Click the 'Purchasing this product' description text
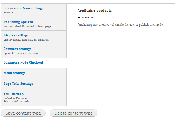Viewport: 175px width, 128px height. click(x=120, y=25)
